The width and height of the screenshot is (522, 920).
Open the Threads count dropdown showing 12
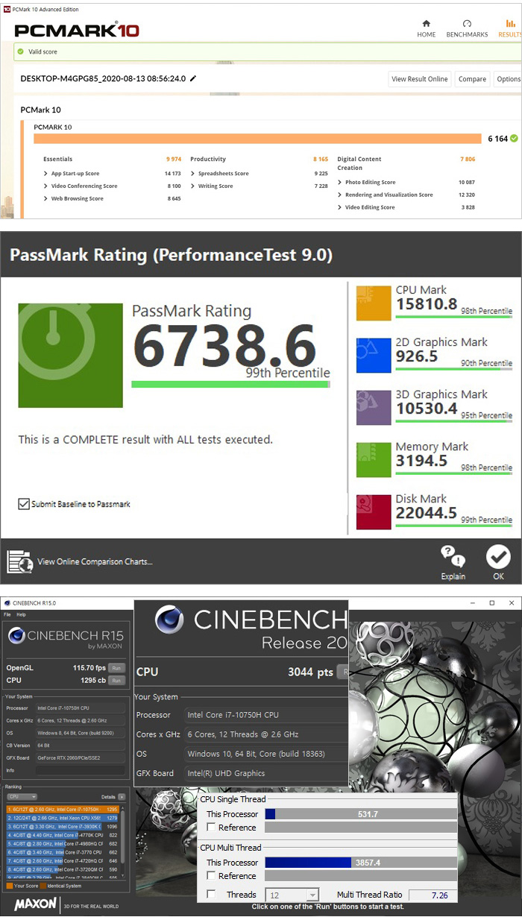coord(292,895)
